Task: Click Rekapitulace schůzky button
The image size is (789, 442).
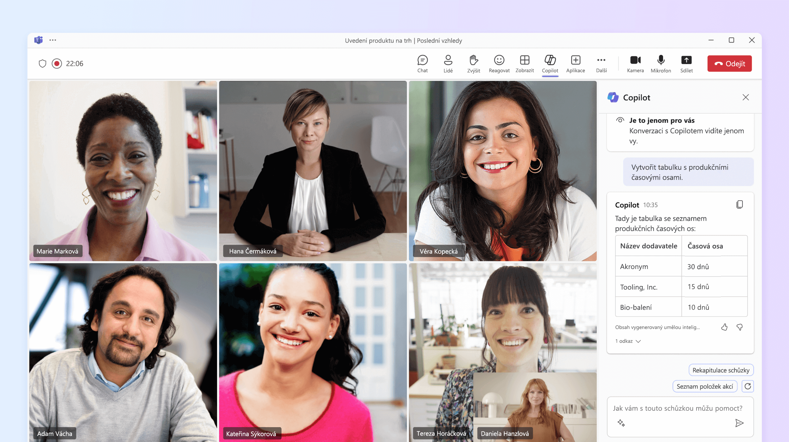Action: [x=721, y=370]
